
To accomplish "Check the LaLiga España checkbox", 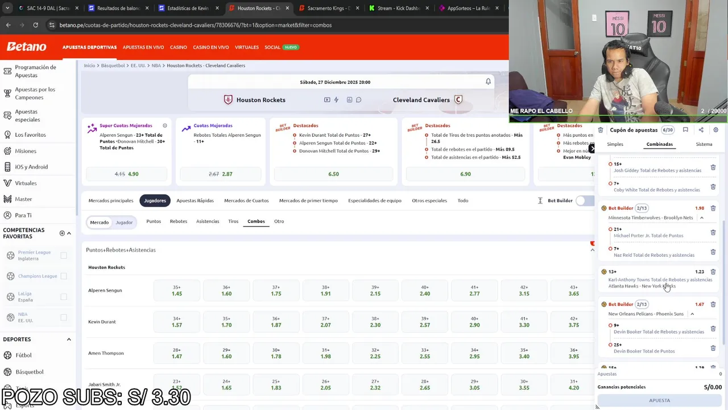I will point(64,297).
